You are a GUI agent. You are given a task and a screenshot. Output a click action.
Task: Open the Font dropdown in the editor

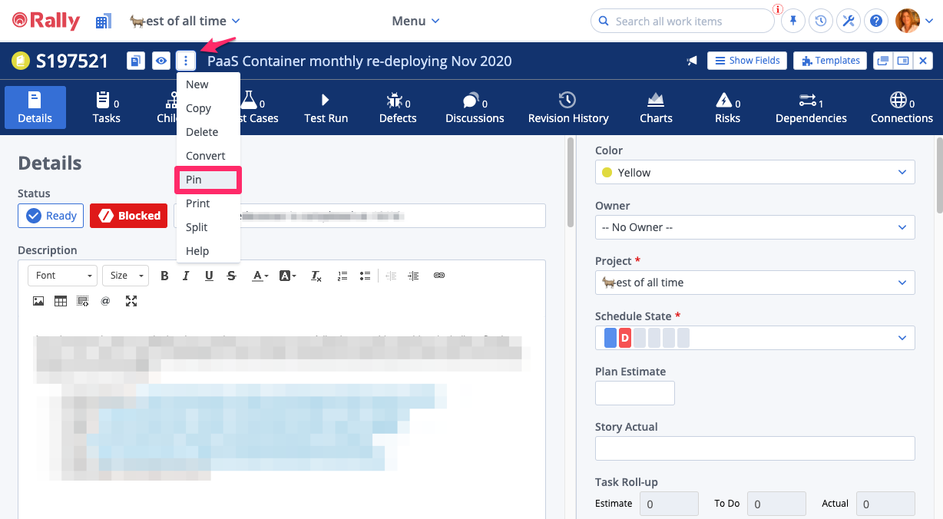(x=62, y=275)
